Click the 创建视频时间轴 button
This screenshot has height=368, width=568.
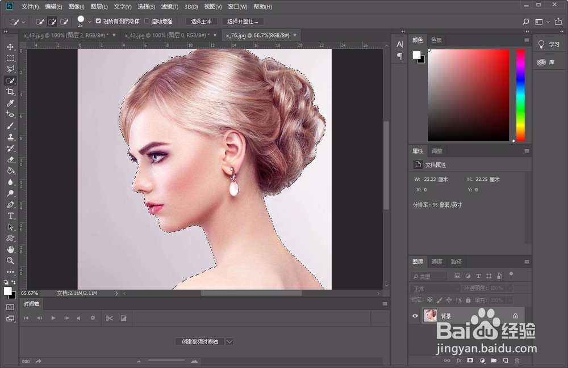(x=200, y=341)
